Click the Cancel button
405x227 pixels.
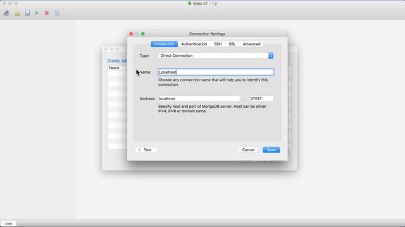click(248, 150)
